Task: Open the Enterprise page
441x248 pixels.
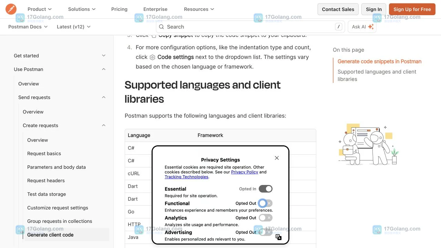Action: coord(155,9)
